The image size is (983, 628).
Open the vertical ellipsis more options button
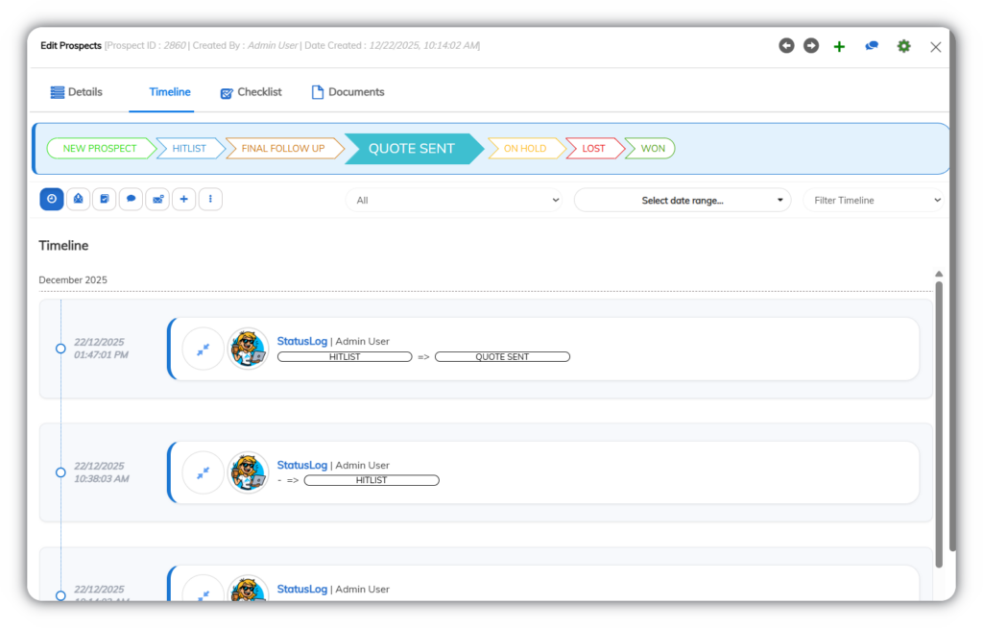[210, 199]
